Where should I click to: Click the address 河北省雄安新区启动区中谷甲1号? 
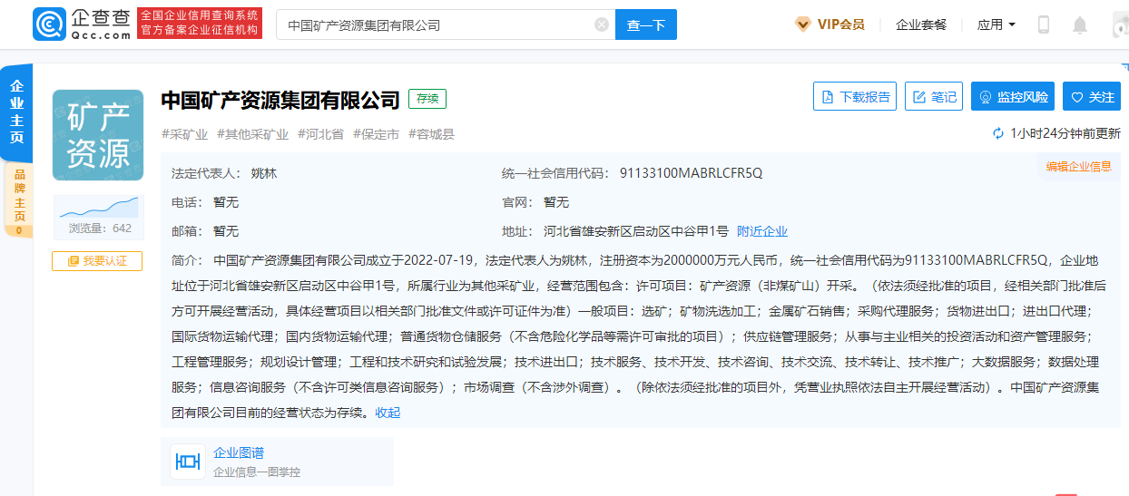(x=636, y=231)
